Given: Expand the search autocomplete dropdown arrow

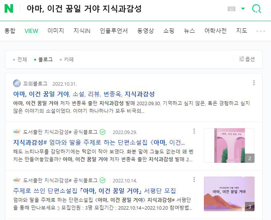Looking at the screenshot, I should [243, 8].
